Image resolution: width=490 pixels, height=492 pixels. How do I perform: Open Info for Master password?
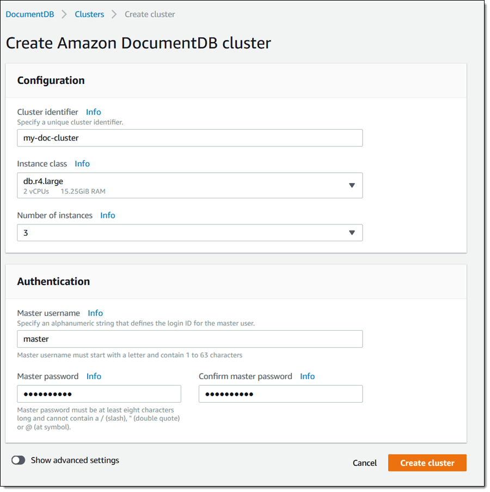[94, 376]
